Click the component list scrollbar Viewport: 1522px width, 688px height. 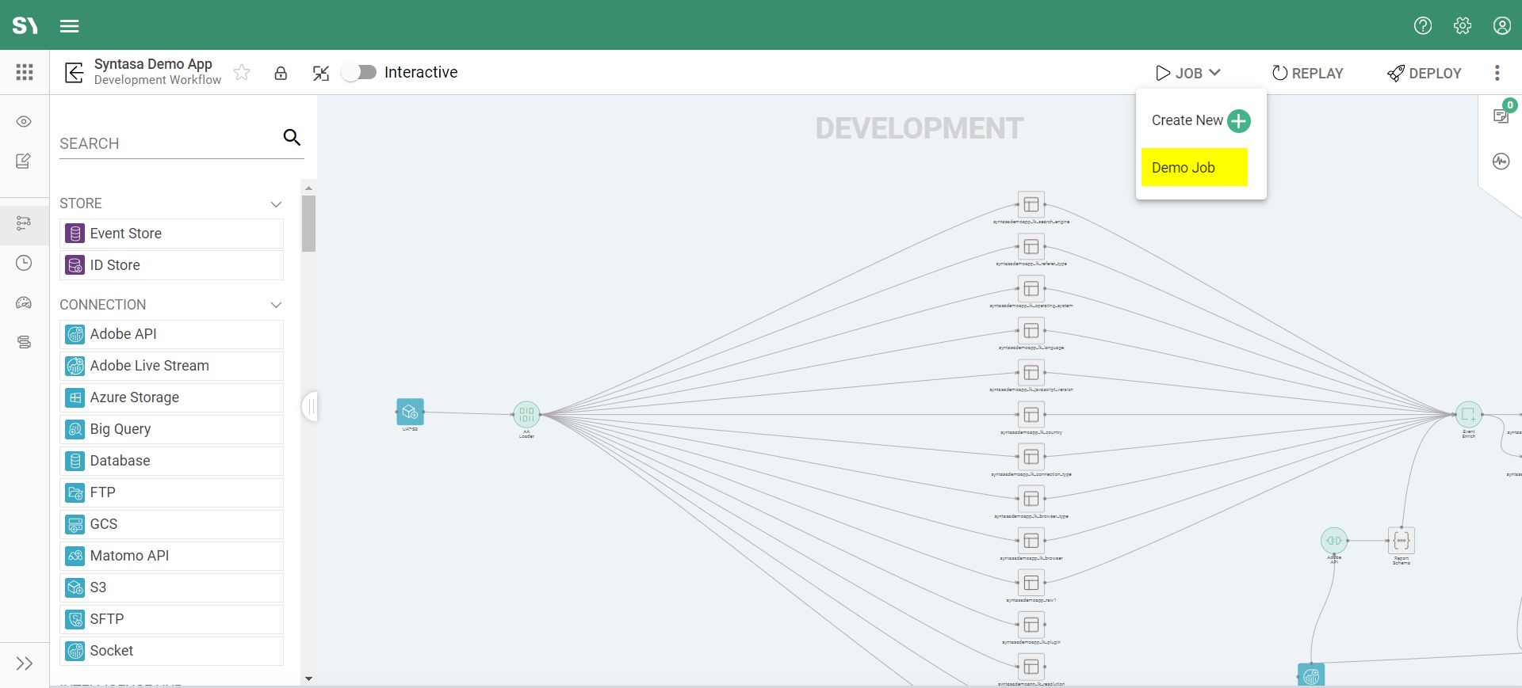point(308,224)
